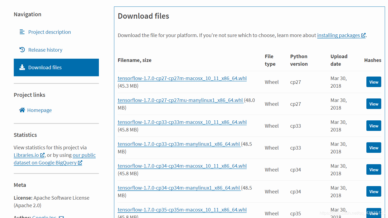Download tensorflow cp34-cp34m macosx wheel
The height and width of the screenshot is (218, 388).
182,166
